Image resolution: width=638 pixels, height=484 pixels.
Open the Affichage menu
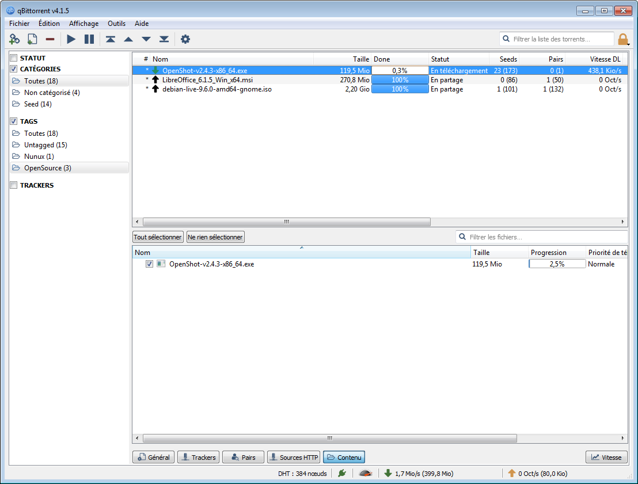83,24
